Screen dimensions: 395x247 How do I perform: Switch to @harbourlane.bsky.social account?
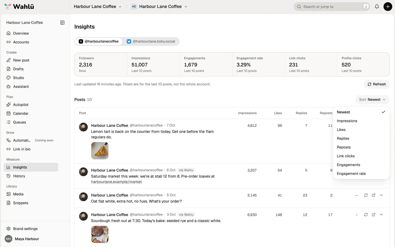coord(151,41)
